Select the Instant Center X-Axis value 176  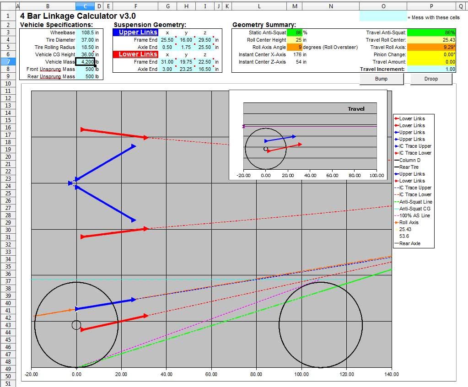pyautogui.click(x=295, y=54)
